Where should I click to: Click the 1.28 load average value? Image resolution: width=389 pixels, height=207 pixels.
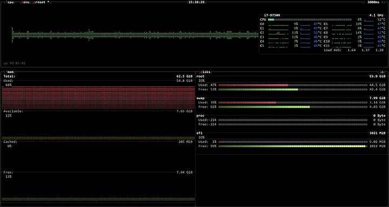(379, 50)
